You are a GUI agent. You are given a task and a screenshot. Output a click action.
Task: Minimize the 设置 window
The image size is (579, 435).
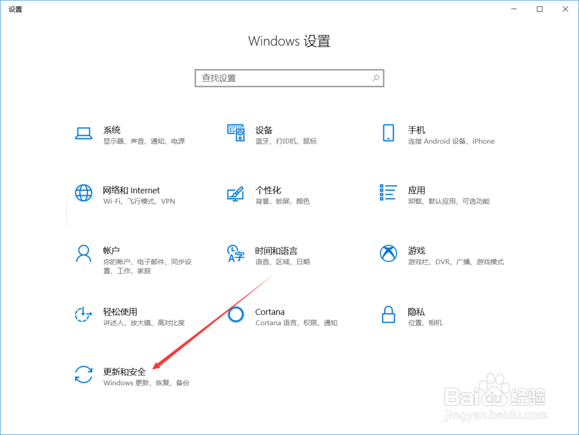(514, 9)
